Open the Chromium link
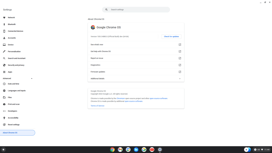This screenshot has width=272, height=153. (121, 98)
